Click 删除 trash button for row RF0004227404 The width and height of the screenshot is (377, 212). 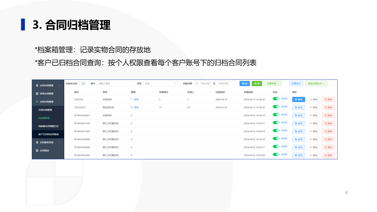tap(328, 131)
